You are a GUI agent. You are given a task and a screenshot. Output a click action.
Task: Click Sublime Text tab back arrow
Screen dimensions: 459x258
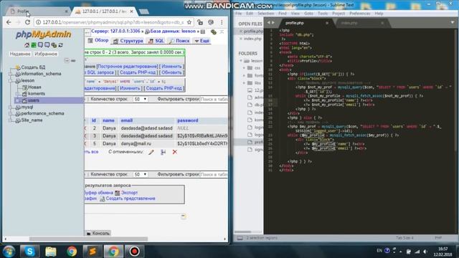click(x=269, y=22)
